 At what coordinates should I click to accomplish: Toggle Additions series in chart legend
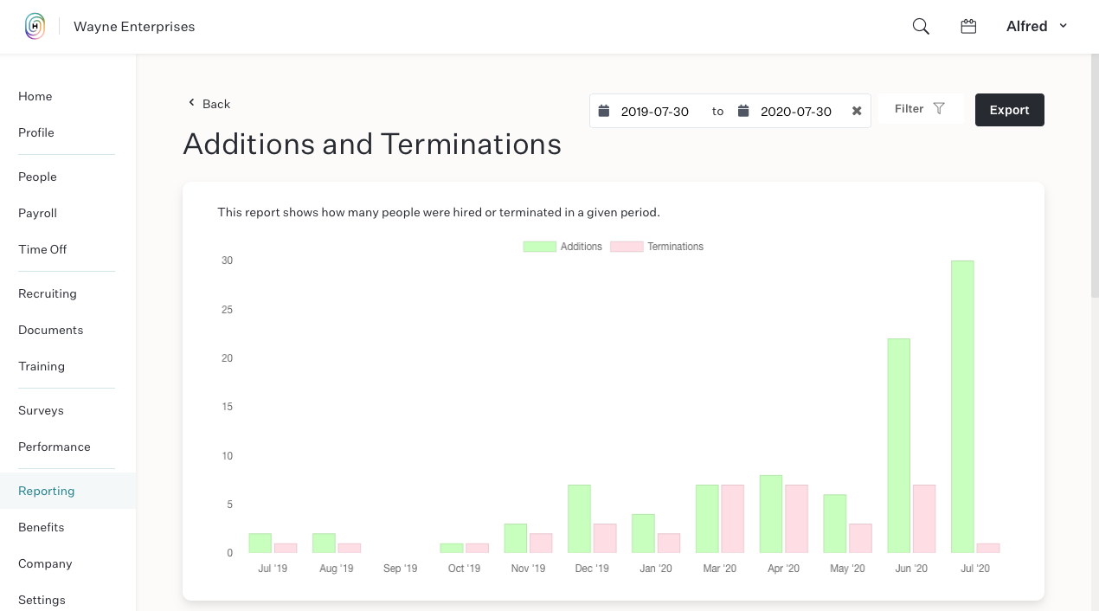562,247
